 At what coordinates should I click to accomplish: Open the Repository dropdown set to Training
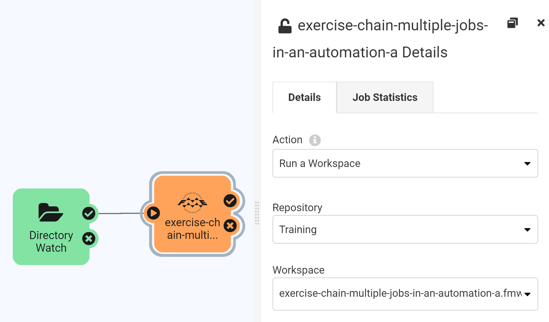(x=405, y=229)
